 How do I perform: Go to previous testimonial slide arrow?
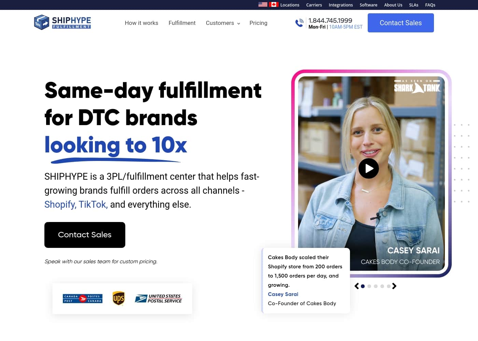[357, 286]
